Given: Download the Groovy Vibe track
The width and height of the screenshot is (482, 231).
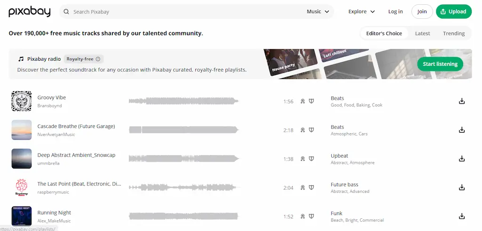Looking at the screenshot, I should coord(461,101).
